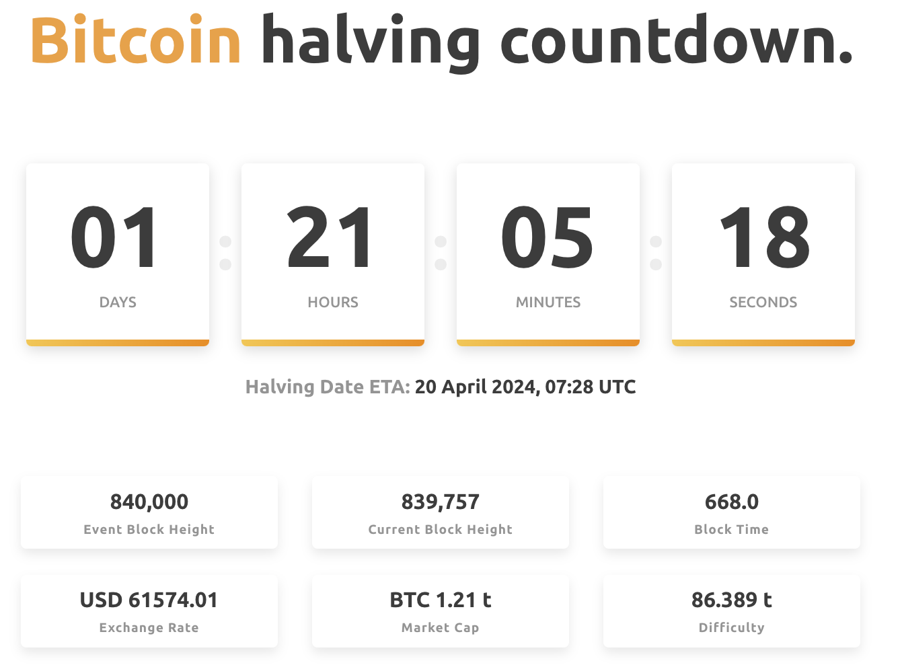Open the Exchange Rate USD 61574.01 card
The image size is (900, 667).
pos(149,611)
